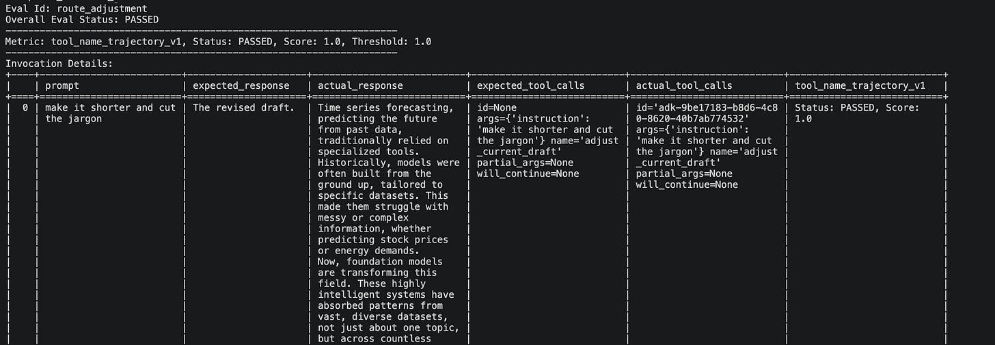Click the 'id='adk-9be17183-b8d6-4c8' tool call id

click(706, 108)
